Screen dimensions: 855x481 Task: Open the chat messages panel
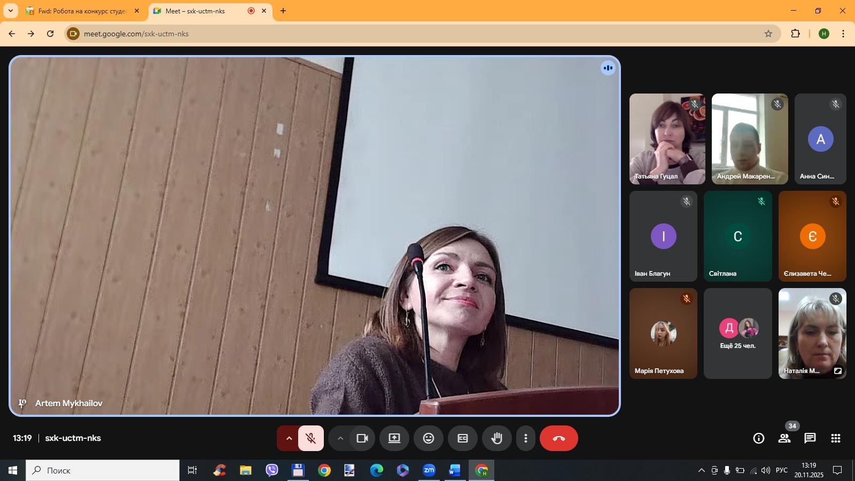click(x=810, y=438)
